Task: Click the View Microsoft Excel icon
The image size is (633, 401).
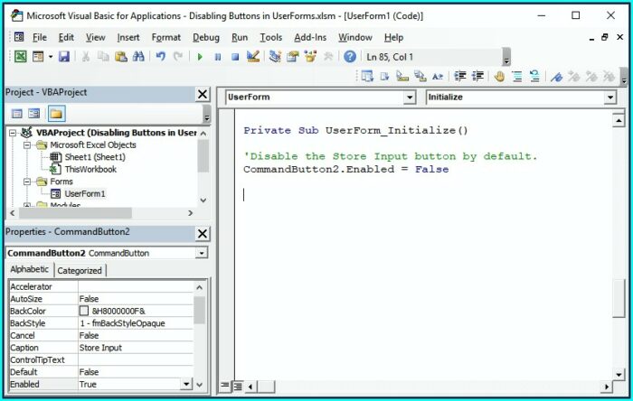Action: 20,56
